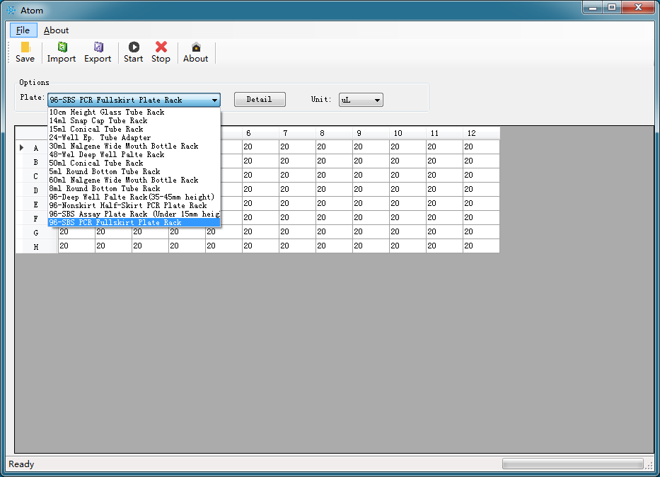The width and height of the screenshot is (660, 477).
Task: Click the Export toolbar icon
Action: [x=98, y=52]
